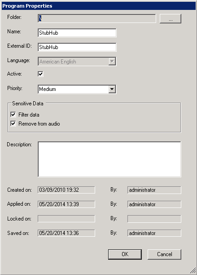Click the Sensitive Data group label
Screen dimensions: 197x275
[28, 104]
